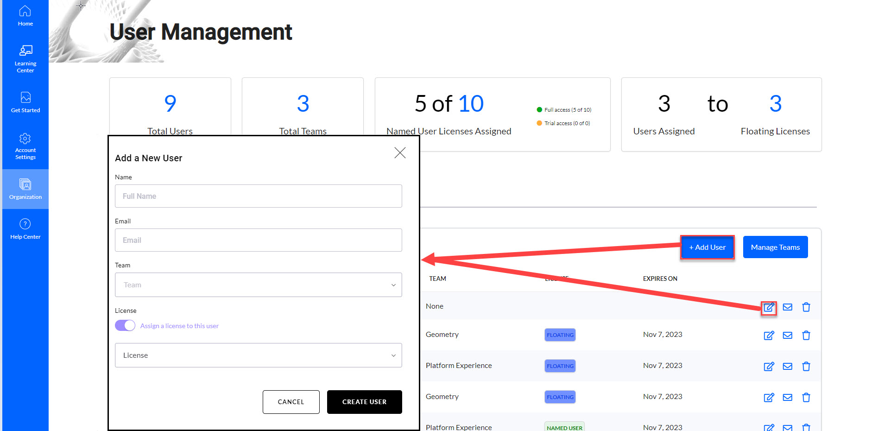Image resolution: width=878 pixels, height=431 pixels.
Task: Click the FLOATING badge in second Geometry row
Action: tap(560, 397)
